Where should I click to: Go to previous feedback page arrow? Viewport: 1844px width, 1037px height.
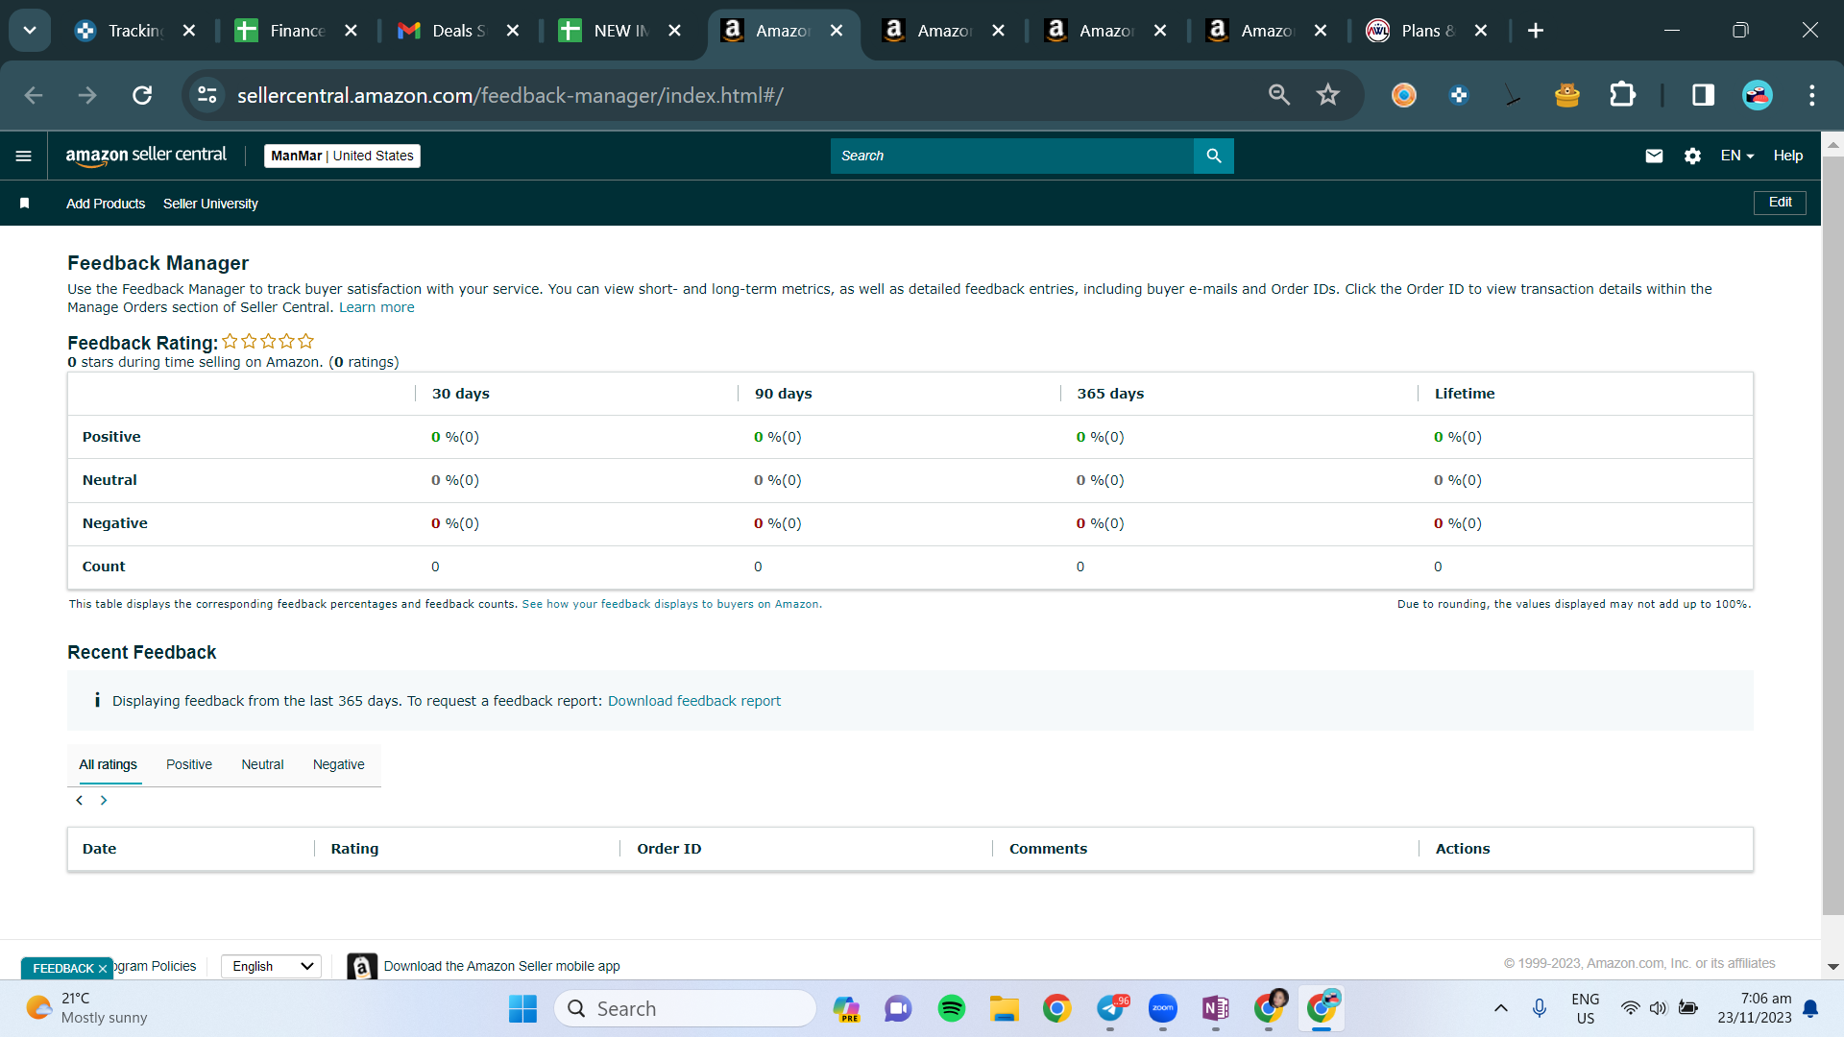tap(80, 801)
